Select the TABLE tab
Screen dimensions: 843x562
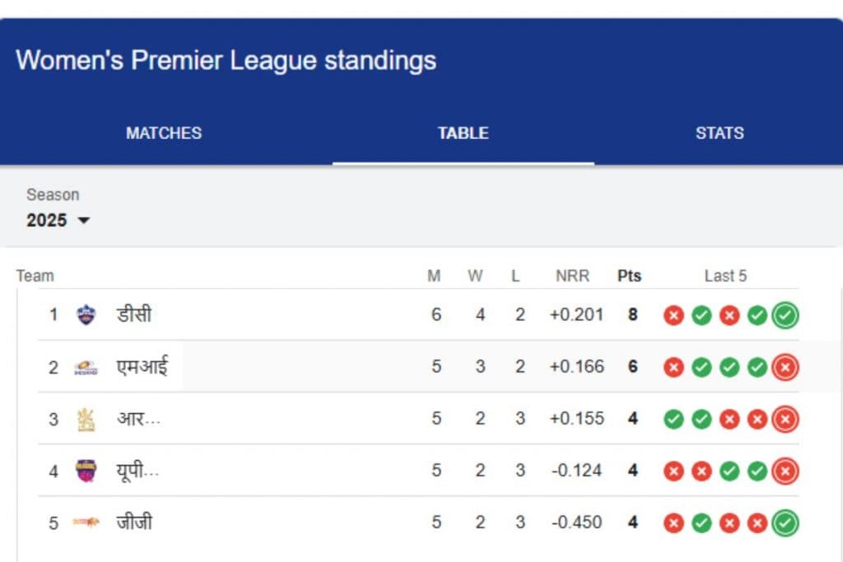click(463, 133)
